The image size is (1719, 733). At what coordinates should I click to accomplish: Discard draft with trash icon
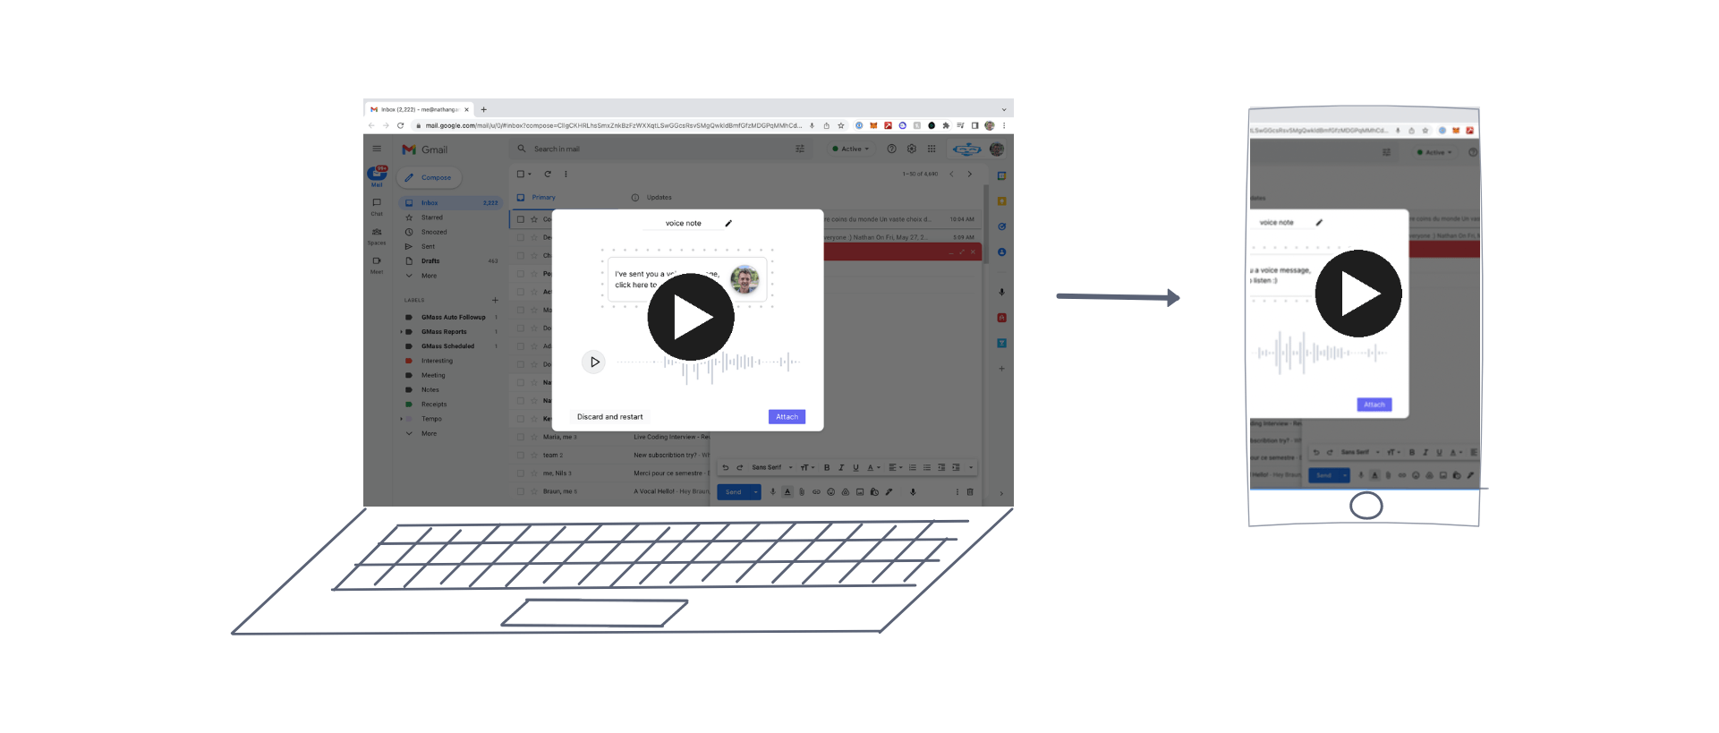click(970, 492)
